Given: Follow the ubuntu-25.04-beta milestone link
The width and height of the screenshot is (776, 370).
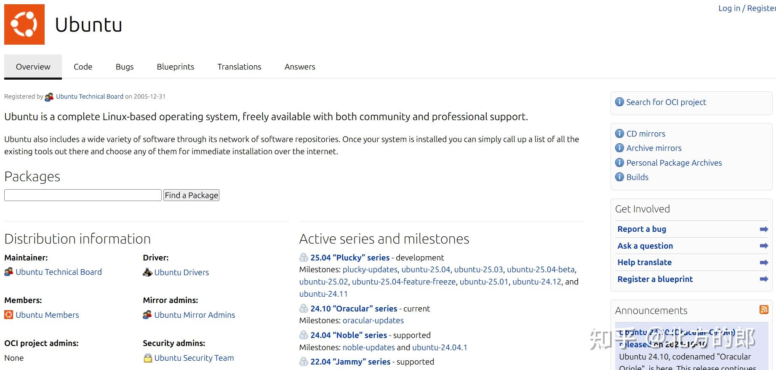Looking at the screenshot, I should click(x=541, y=269).
